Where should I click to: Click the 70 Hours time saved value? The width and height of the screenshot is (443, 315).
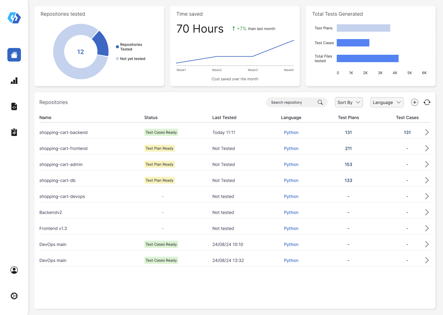click(200, 29)
